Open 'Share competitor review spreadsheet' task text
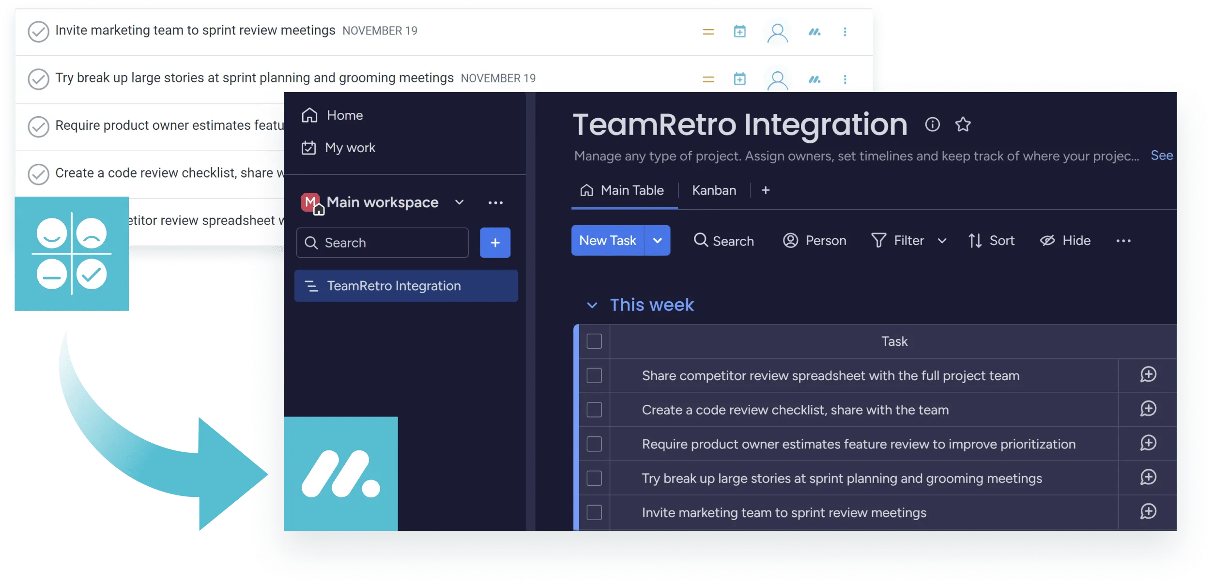The height and width of the screenshot is (586, 1214). click(830, 376)
